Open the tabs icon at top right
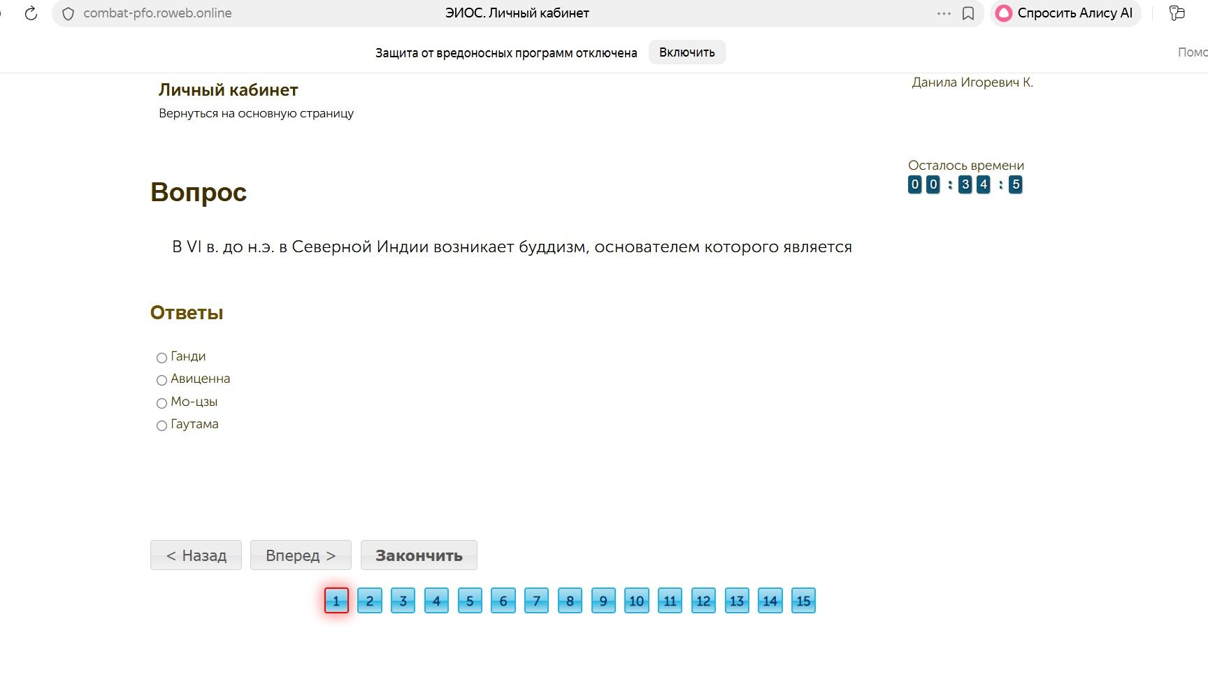Viewport: 1208px width, 679px height. click(1177, 13)
